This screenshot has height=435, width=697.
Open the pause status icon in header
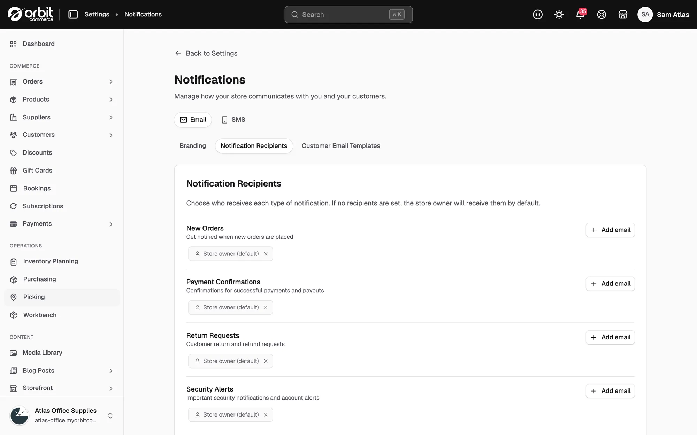click(x=538, y=14)
